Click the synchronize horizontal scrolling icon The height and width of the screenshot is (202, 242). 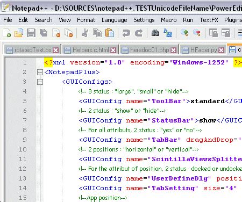226,33
